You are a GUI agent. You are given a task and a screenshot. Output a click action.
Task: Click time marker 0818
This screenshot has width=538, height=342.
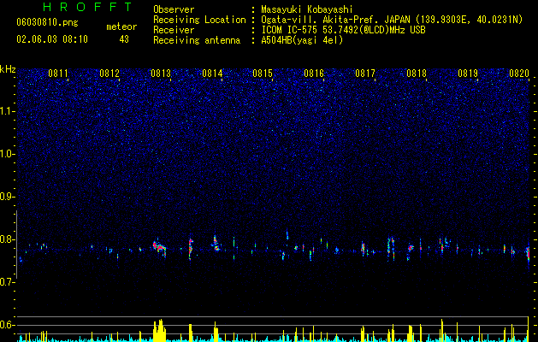[417, 74]
